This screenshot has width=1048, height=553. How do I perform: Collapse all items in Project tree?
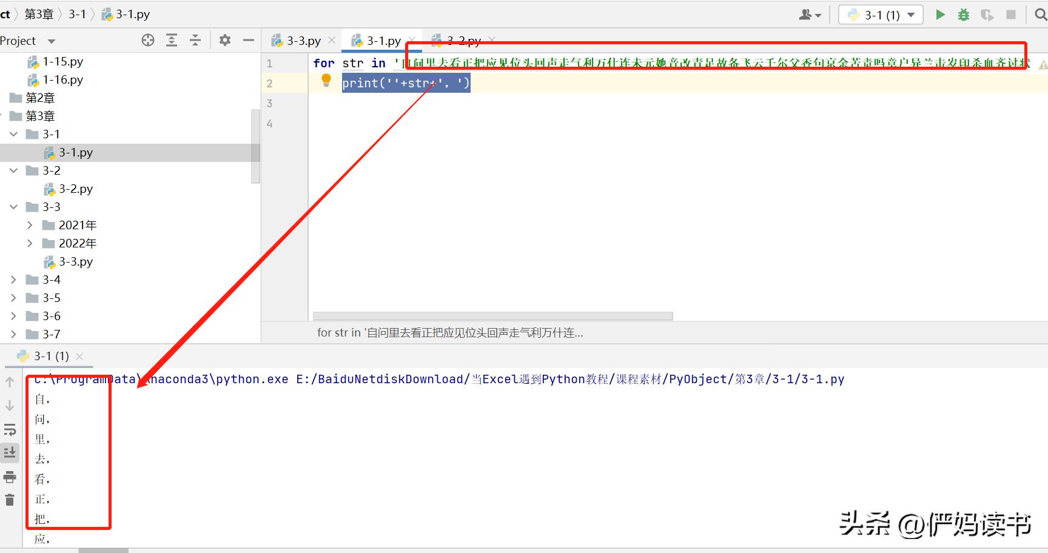click(195, 41)
